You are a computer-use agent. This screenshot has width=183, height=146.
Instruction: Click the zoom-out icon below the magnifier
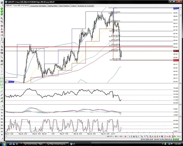[2, 22]
